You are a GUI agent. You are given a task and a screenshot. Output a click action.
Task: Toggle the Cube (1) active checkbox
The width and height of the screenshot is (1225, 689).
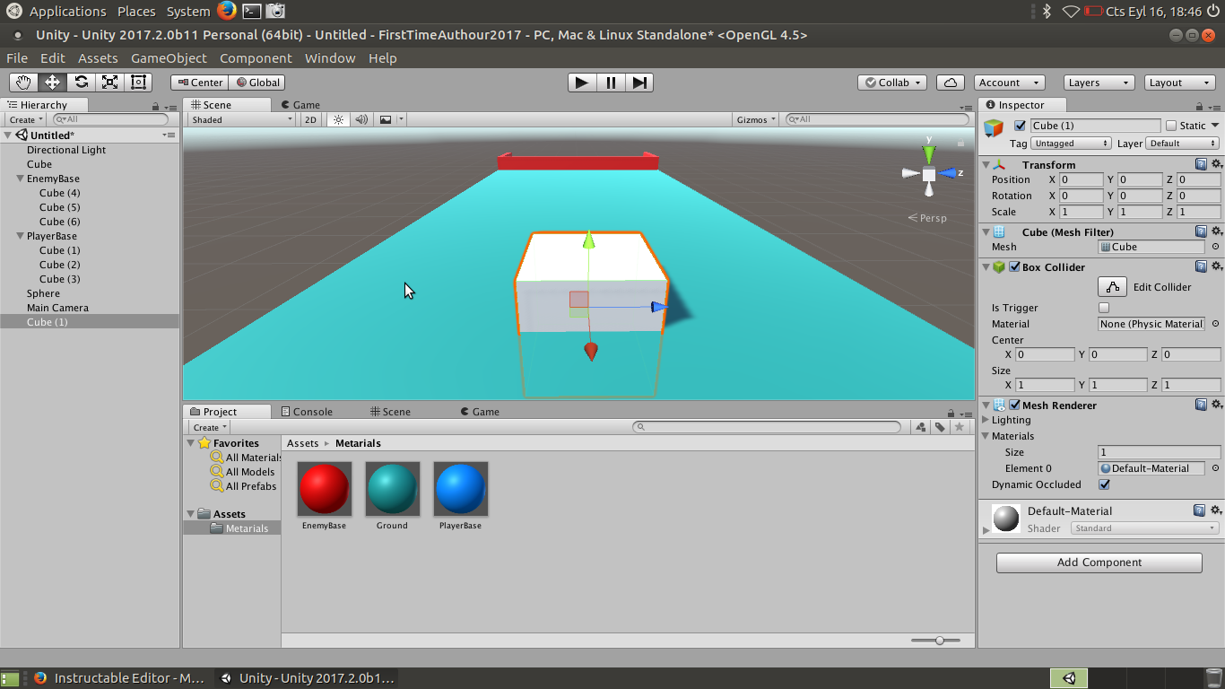pyautogui.click(x=1020, y=126)
